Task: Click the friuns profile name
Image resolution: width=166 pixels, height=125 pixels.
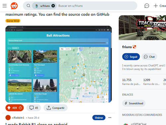Action: 127,47
